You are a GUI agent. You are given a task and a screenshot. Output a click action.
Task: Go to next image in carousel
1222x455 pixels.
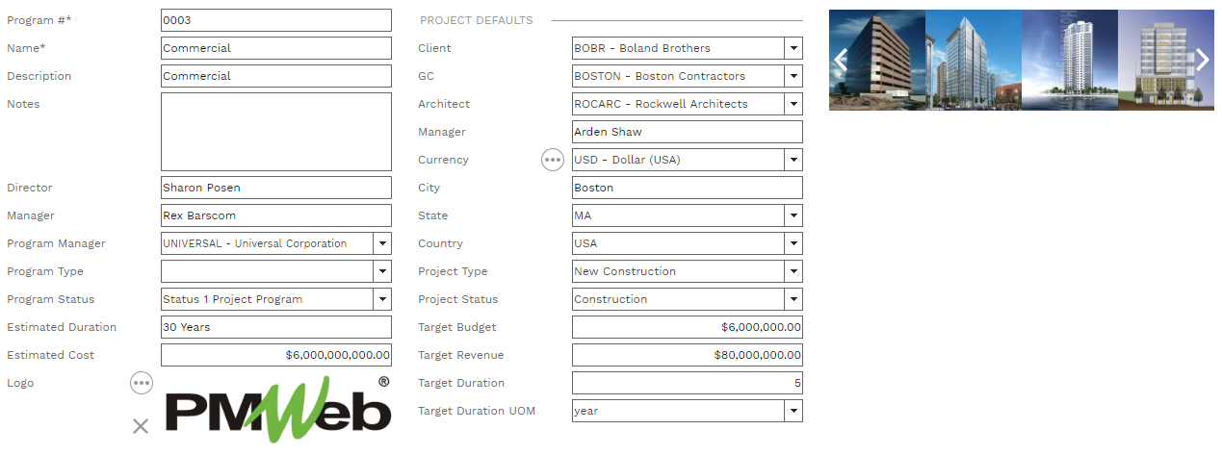pos(1202,61)
